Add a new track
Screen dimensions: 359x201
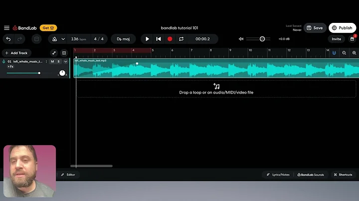(x=16, y=53)
